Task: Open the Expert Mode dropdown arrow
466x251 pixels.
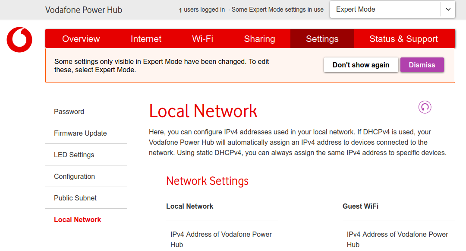Action: 448,10
